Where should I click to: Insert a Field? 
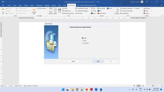[x=65, y=8]
